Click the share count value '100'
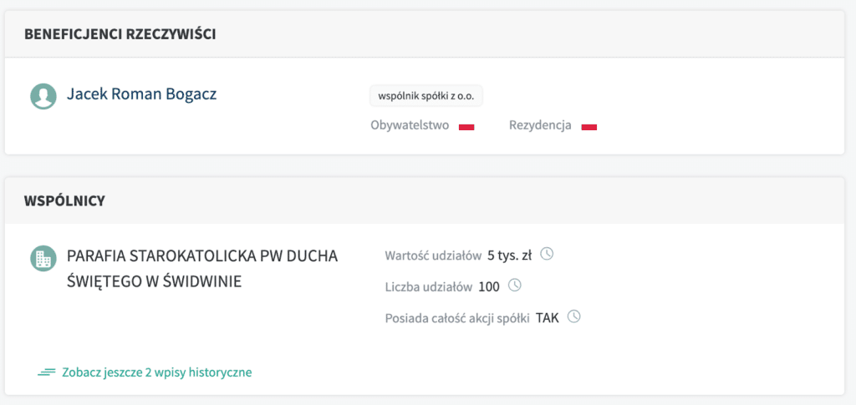This screenshot has width=856, height=405. click(489, 286)
